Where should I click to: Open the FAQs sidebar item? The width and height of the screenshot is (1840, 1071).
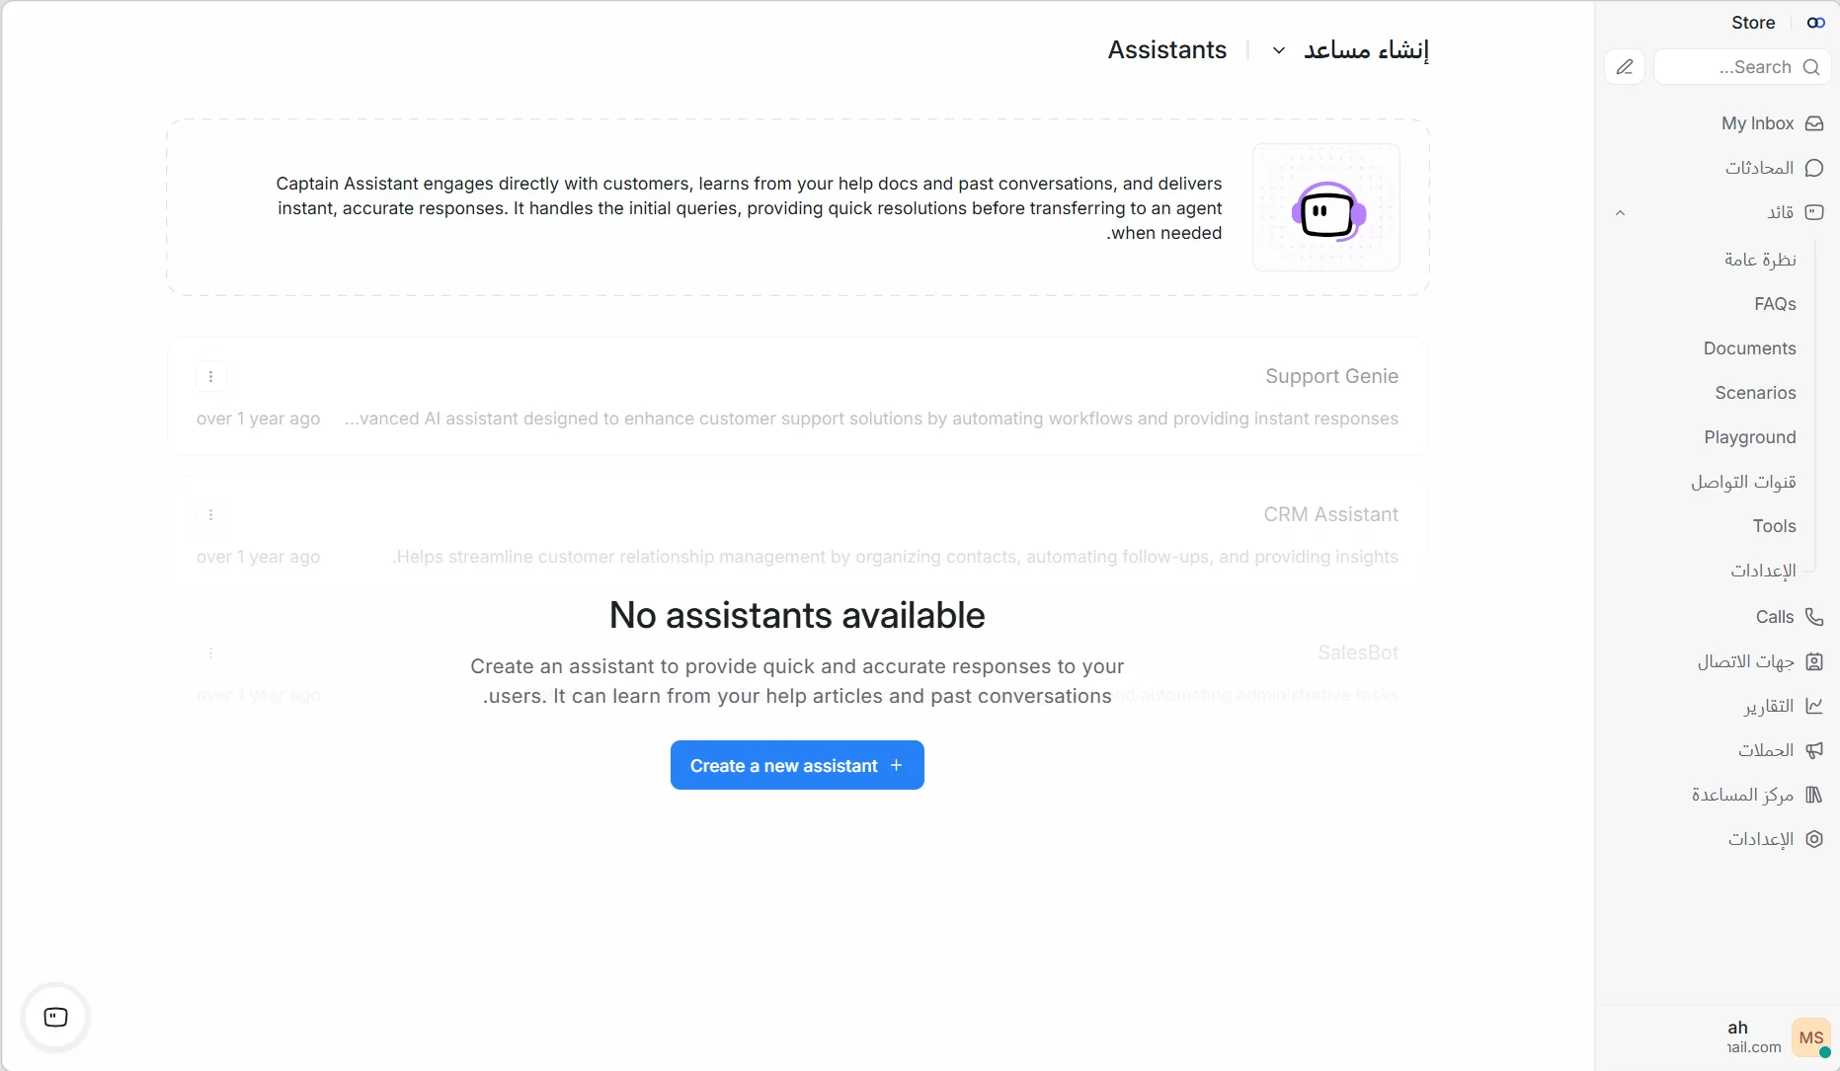tap(1775, 304)
